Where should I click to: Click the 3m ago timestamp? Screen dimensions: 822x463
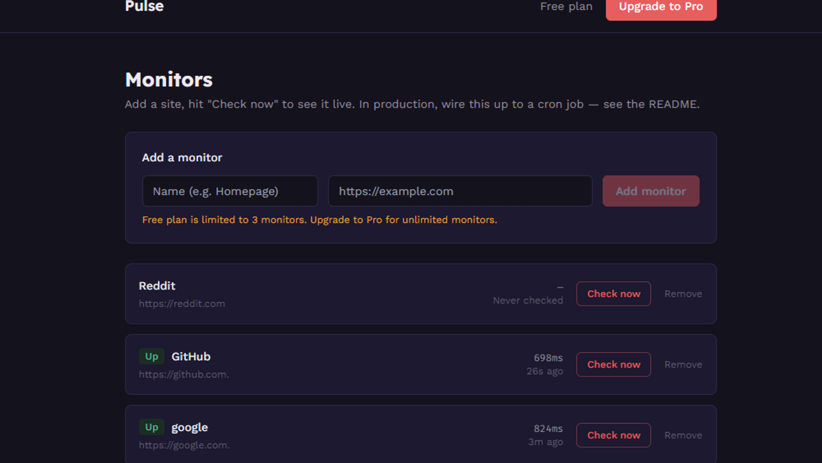[546, 442]
